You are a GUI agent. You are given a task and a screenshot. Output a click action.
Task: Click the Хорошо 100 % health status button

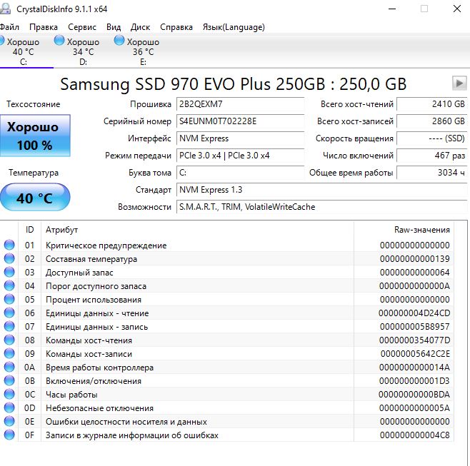tap(35, 136)
